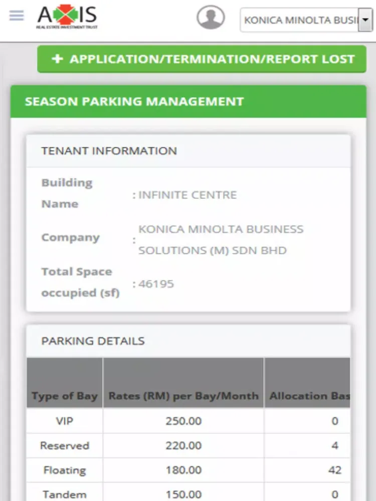376x501 pixels.
Task: Click the 46195 total space value
Action: pyautogui.click(x=156, y=284)
